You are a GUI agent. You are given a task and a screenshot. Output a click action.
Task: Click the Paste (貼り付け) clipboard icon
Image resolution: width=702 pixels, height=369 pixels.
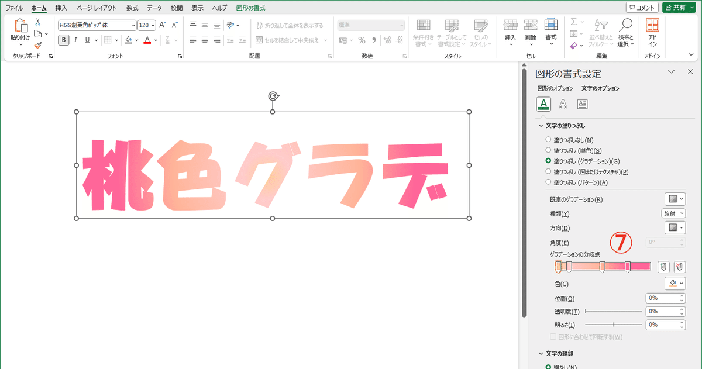(20, 26)
